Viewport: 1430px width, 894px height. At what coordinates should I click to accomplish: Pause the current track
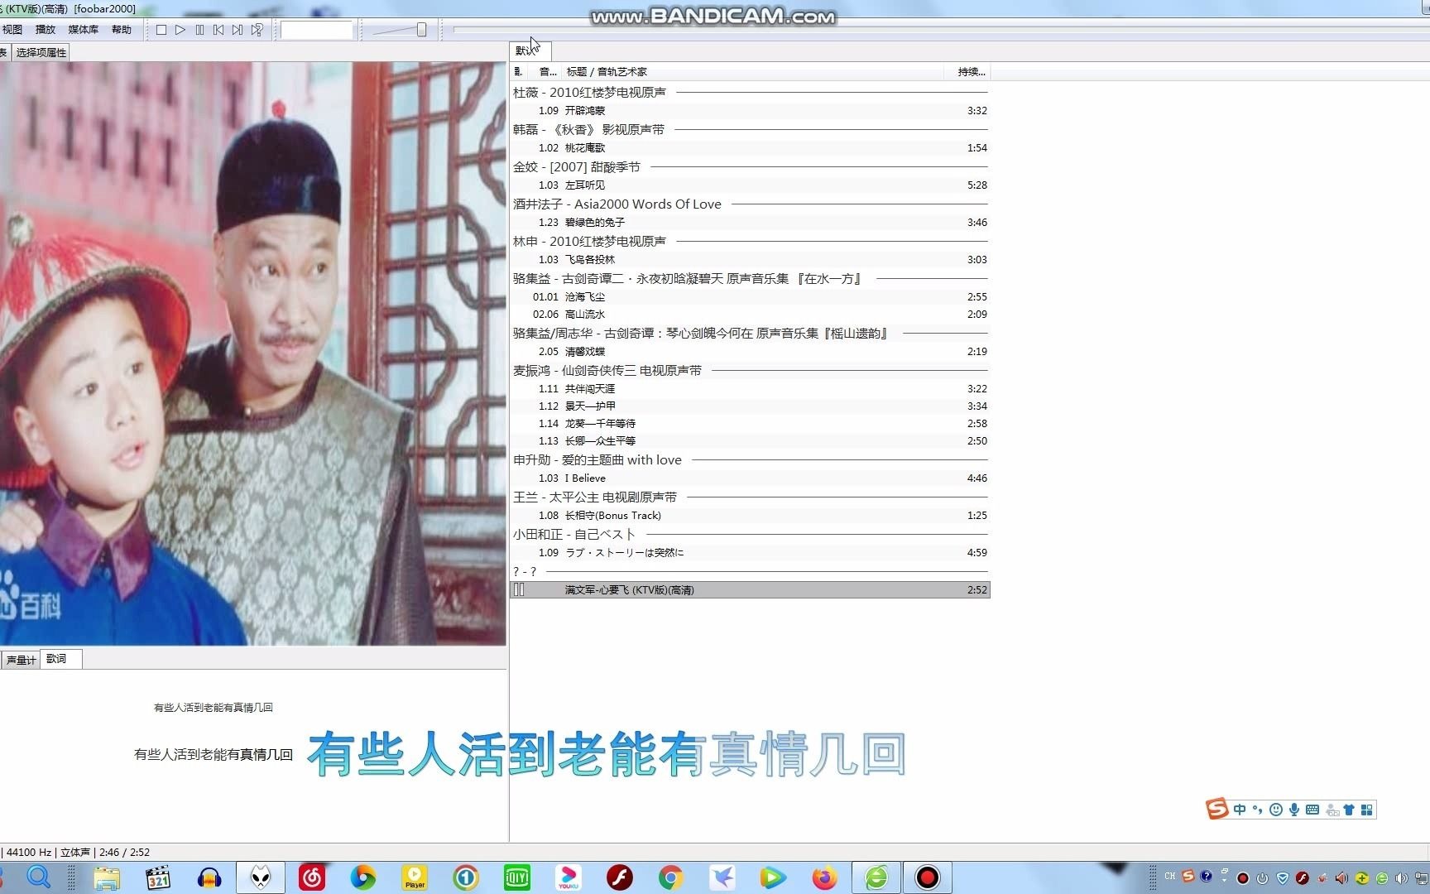tap(199, 30)
